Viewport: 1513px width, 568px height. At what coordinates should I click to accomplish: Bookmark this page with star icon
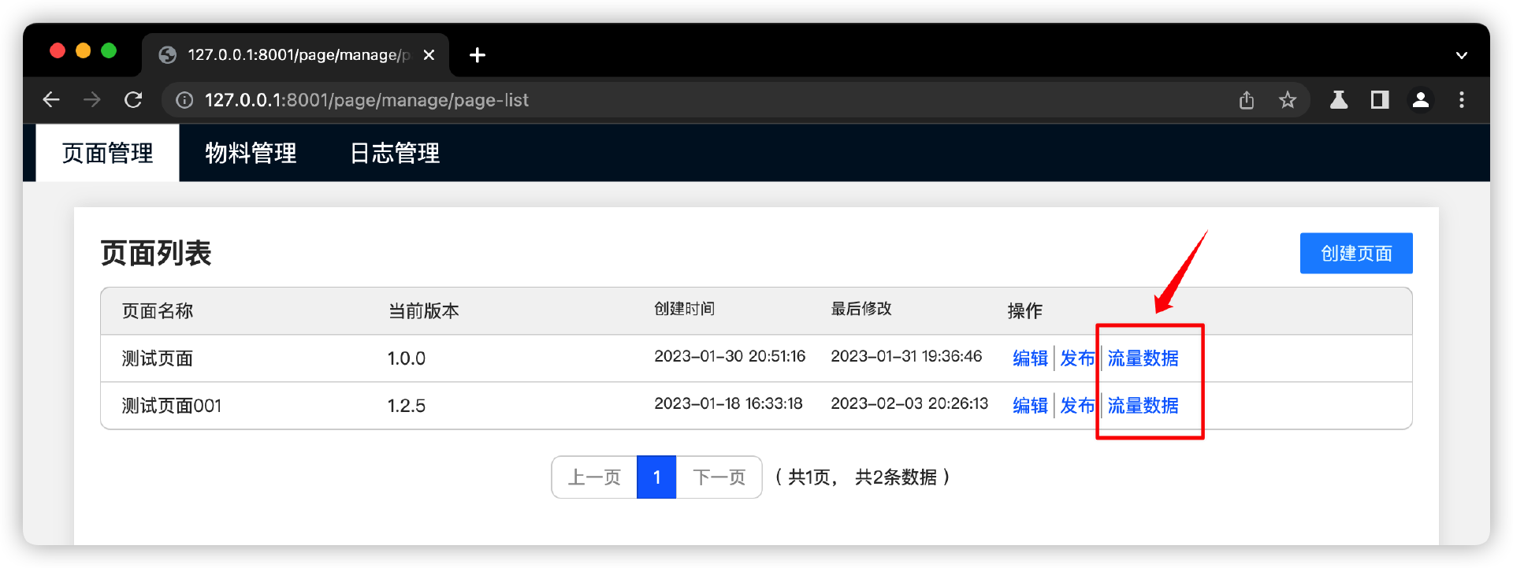[x=1287, y=100]
